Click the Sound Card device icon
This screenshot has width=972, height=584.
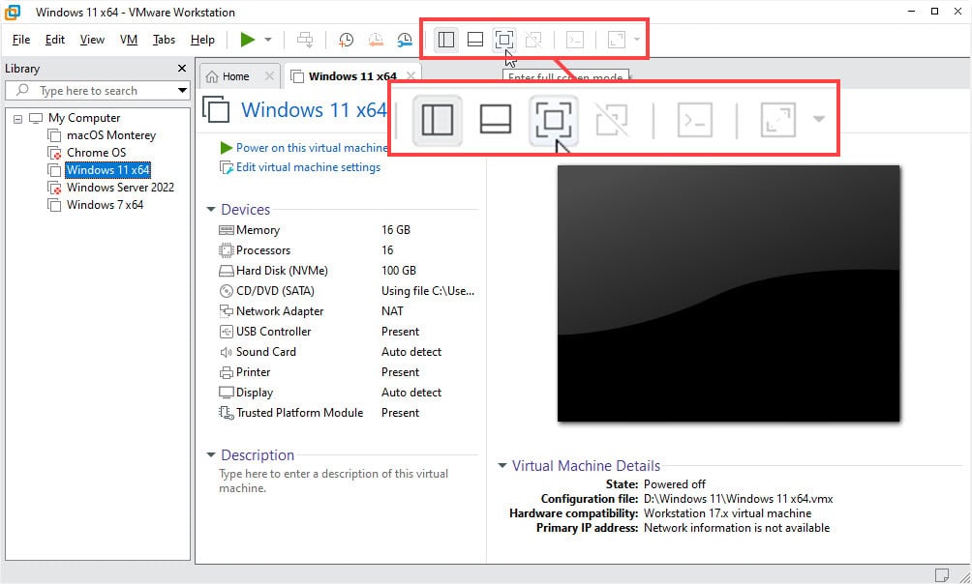point(227,352)
